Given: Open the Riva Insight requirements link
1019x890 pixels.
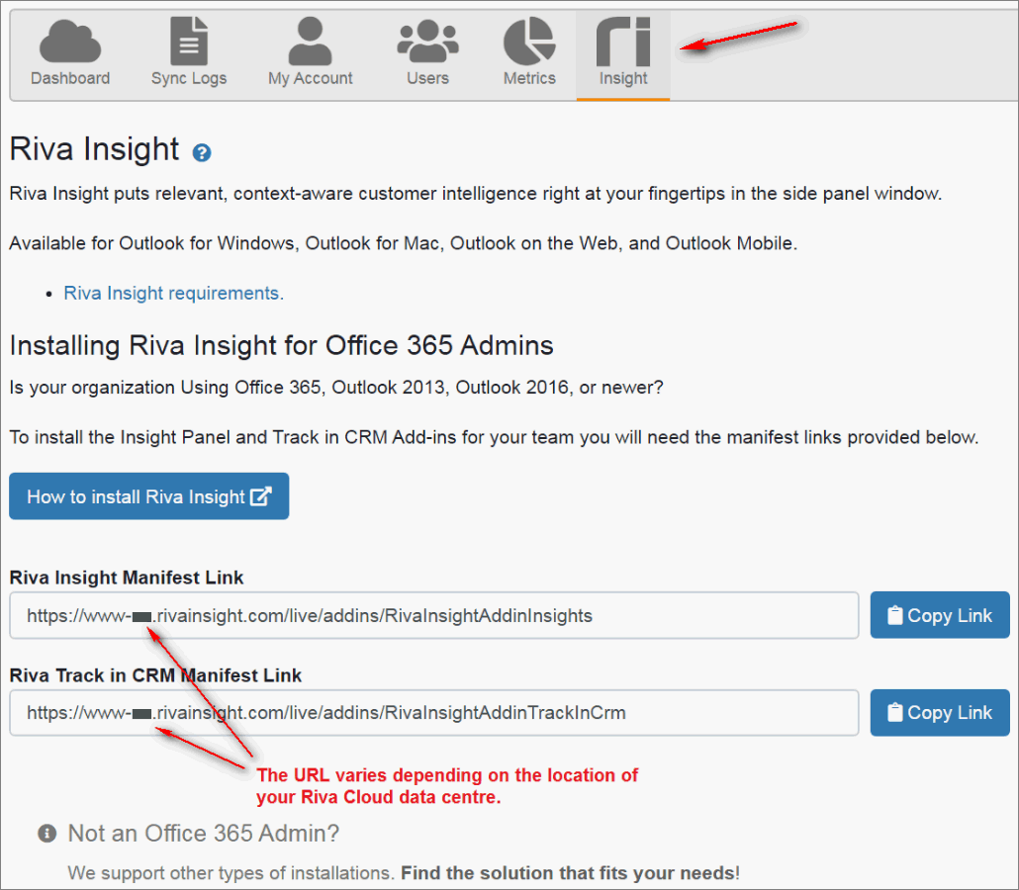Looking at the screenshot, I should (x=173, y=293).
